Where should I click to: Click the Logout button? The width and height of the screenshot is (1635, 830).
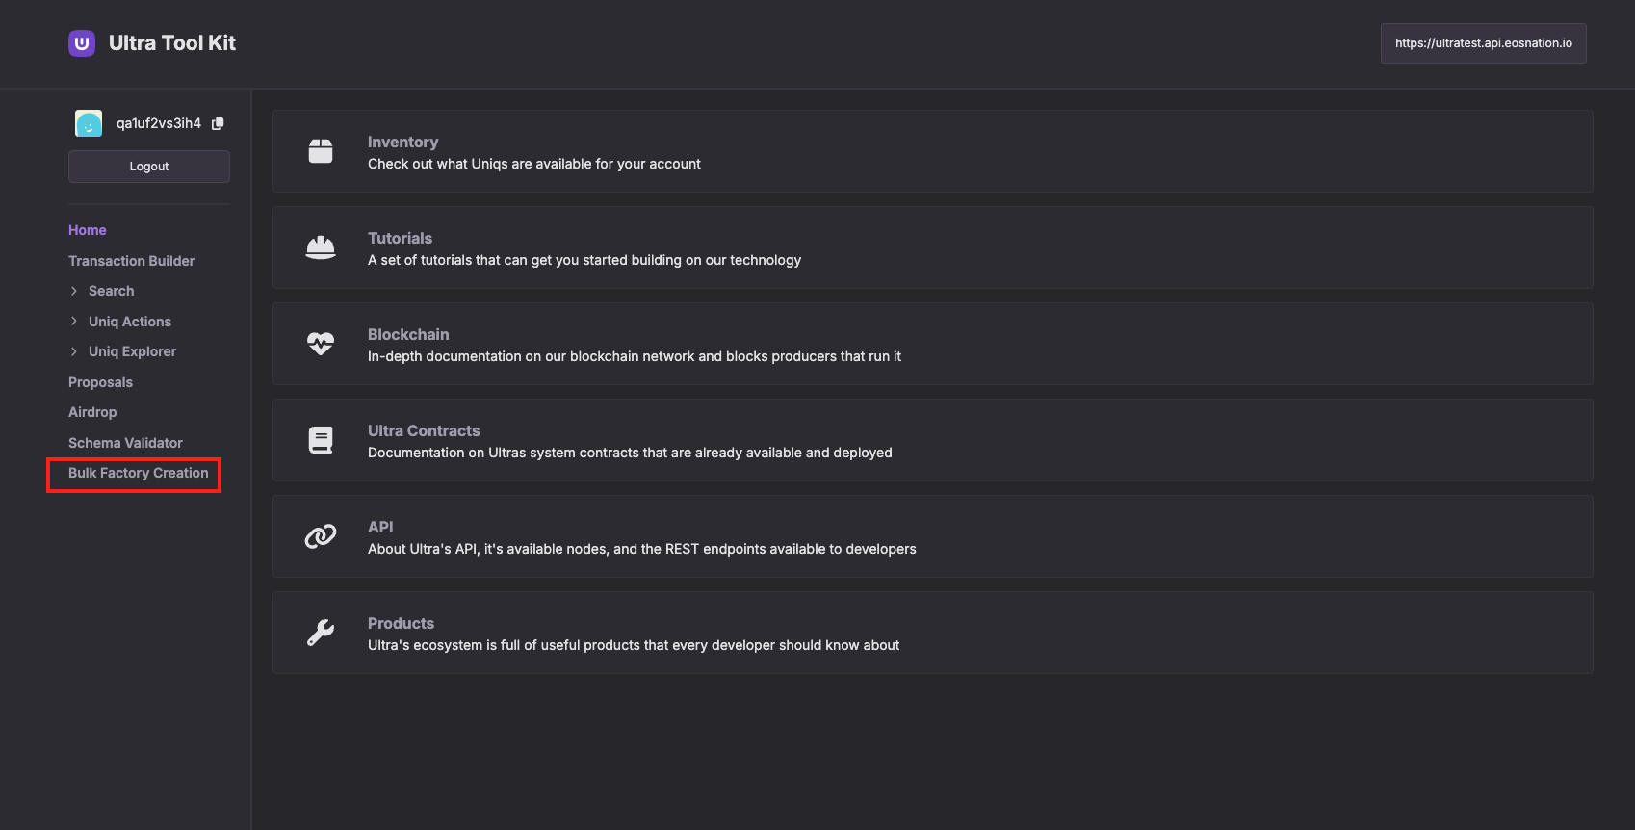(149, 167)
